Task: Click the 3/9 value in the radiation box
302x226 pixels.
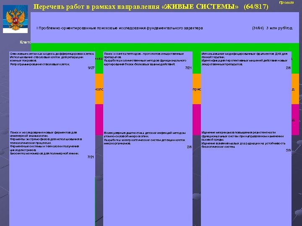Action: pyautogui.click(x=288, y=150)
